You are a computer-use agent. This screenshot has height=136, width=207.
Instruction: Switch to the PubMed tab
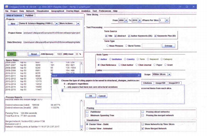click(29, 15)
